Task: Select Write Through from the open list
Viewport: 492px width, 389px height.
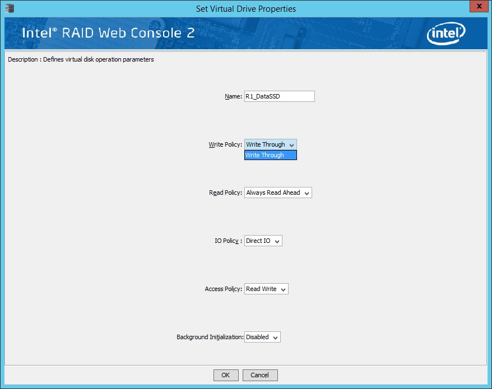Action: pyautogui.click(x=270, y=155)
